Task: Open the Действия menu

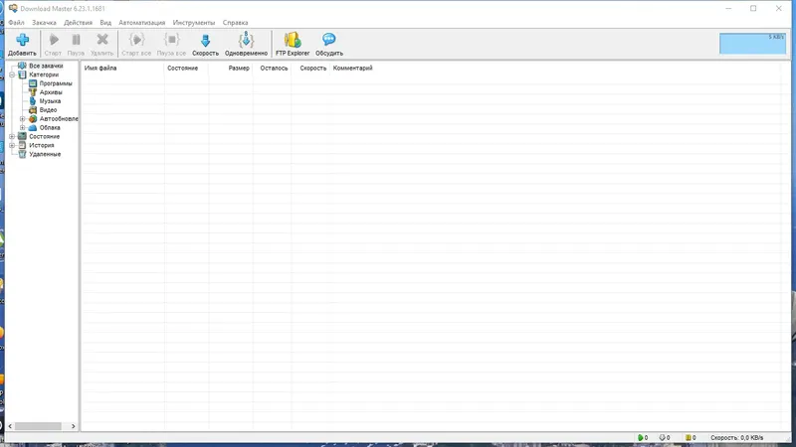Action: point(79,23)
